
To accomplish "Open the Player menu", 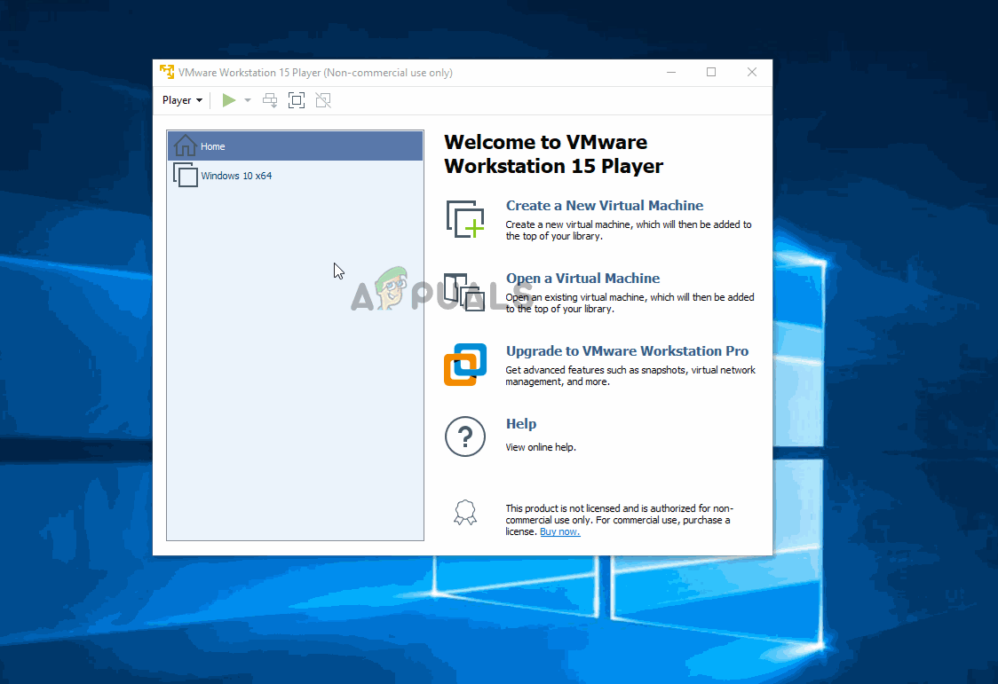I will tap(177, 100).
